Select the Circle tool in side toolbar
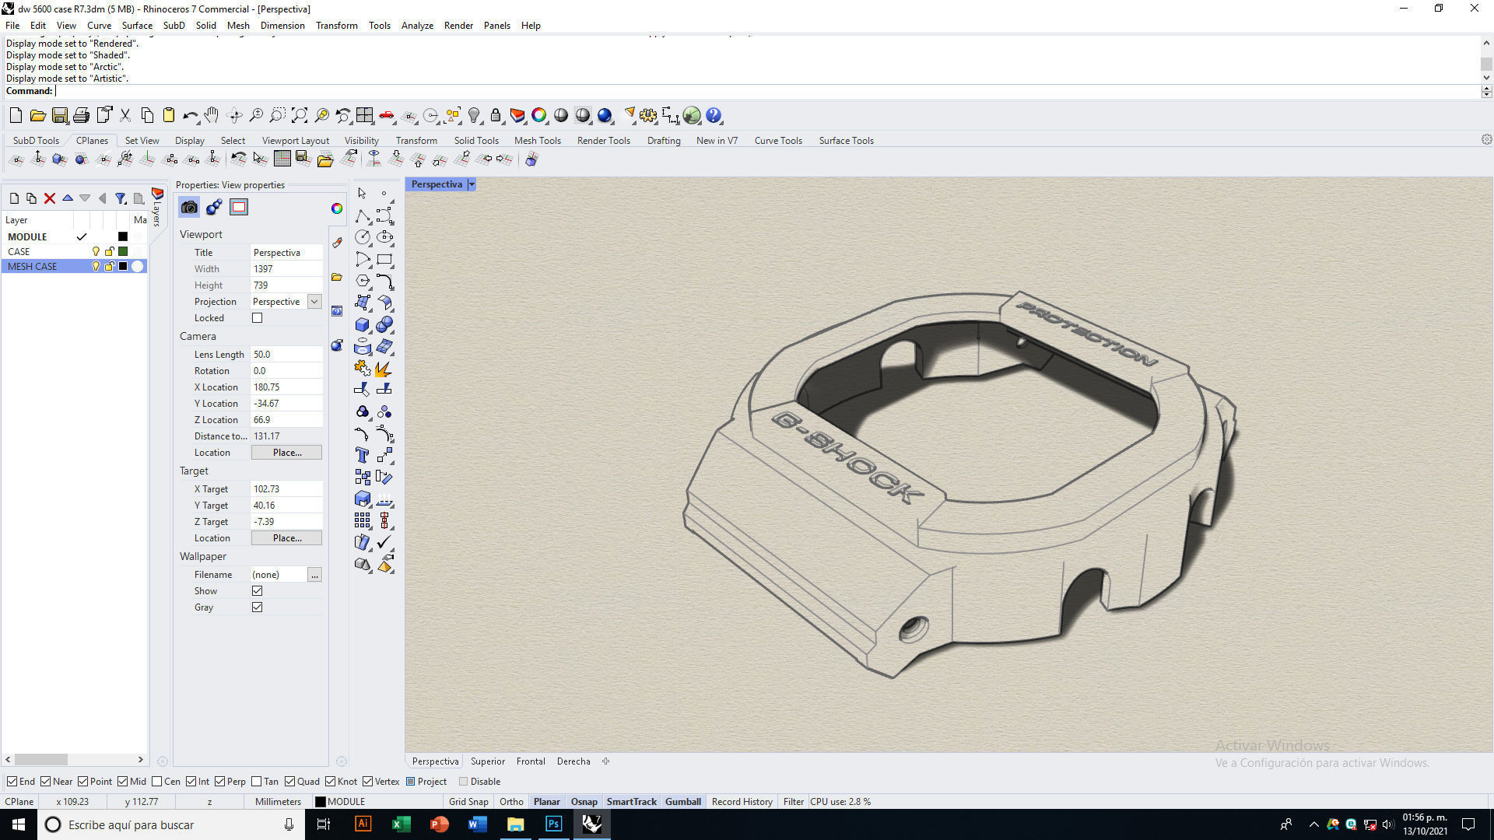The height and width of the screenshot is (840, 1494). coord(363,237)
